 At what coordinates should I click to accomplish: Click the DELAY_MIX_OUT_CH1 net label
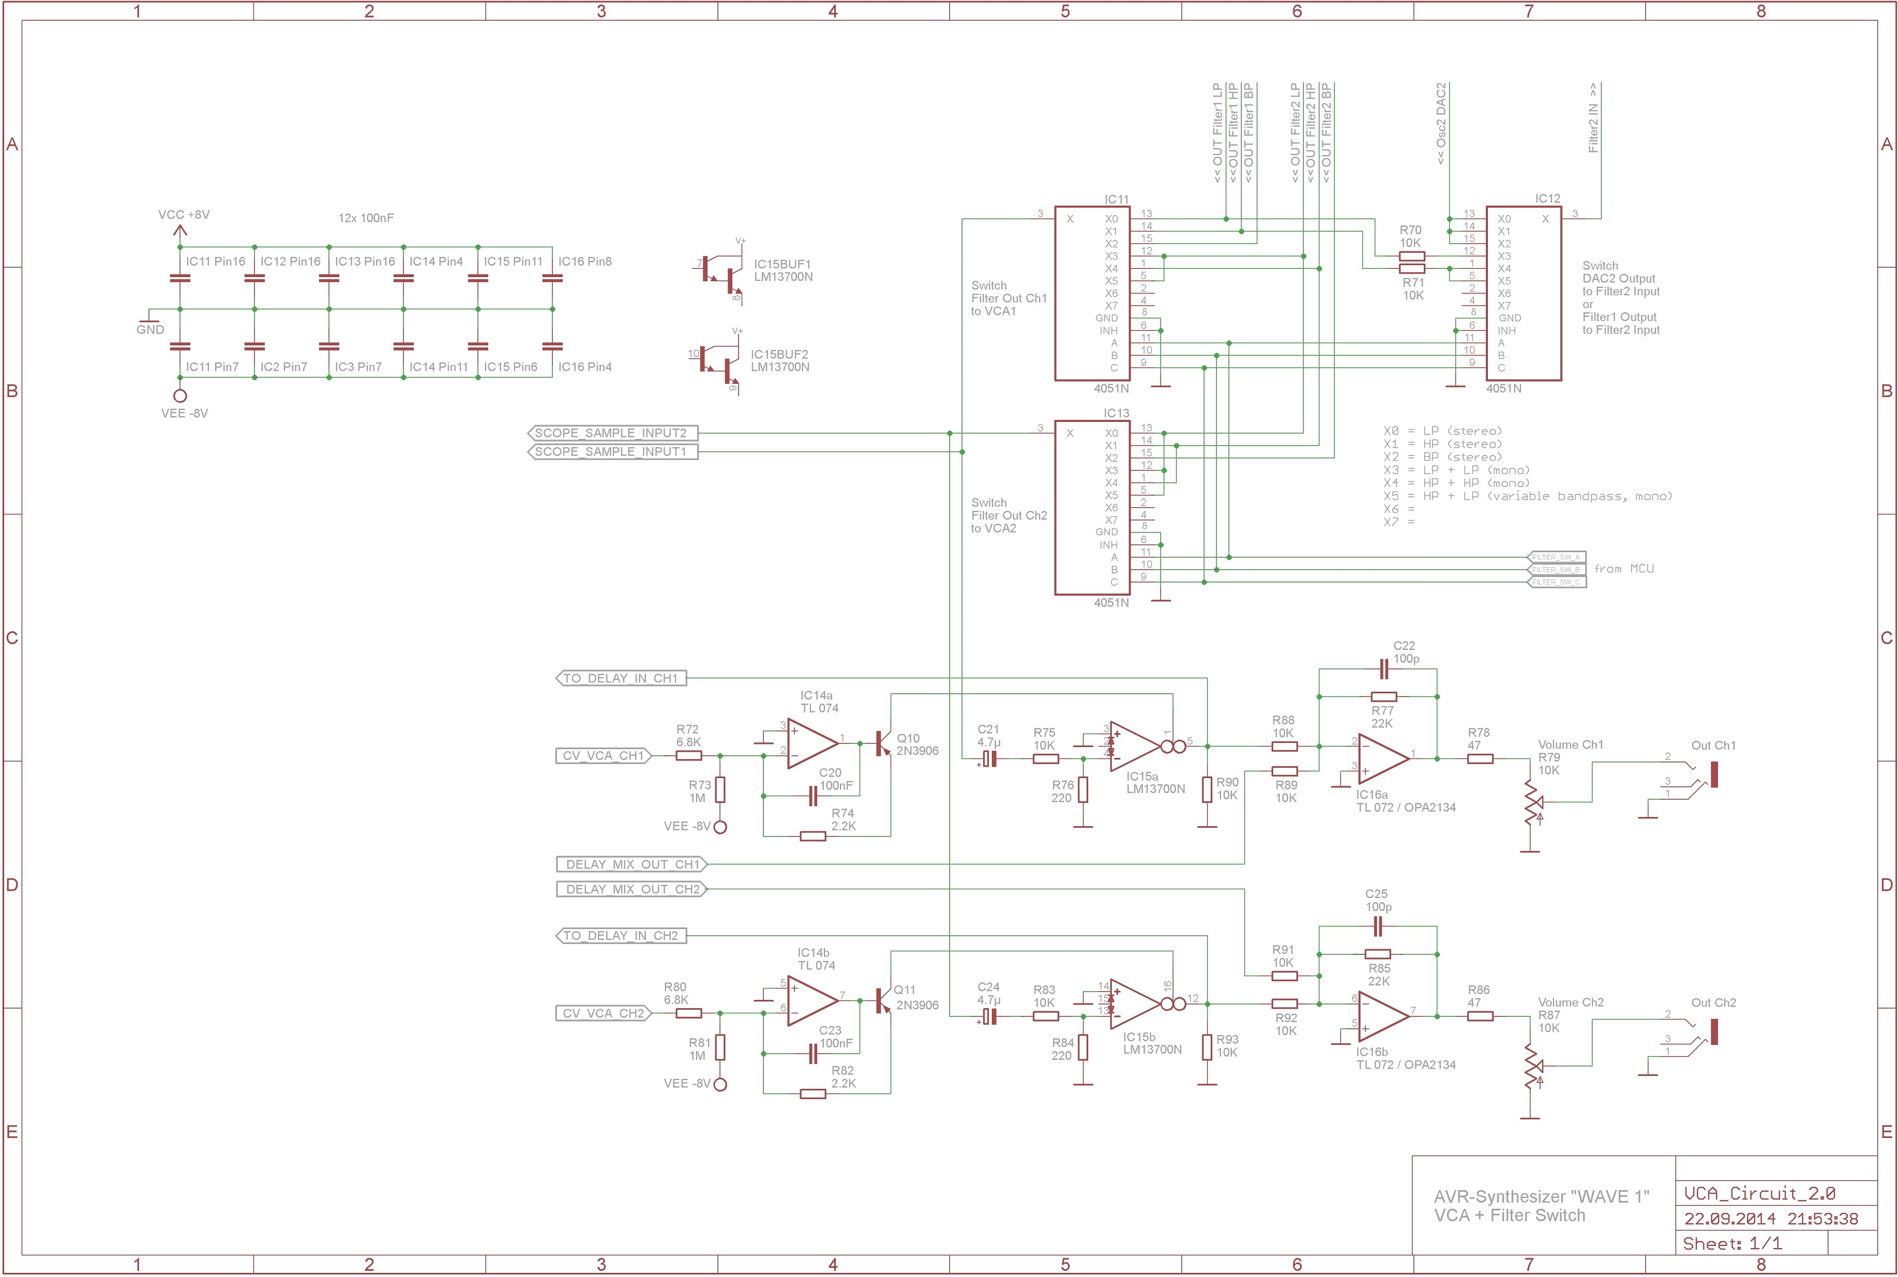click(631, 865)
